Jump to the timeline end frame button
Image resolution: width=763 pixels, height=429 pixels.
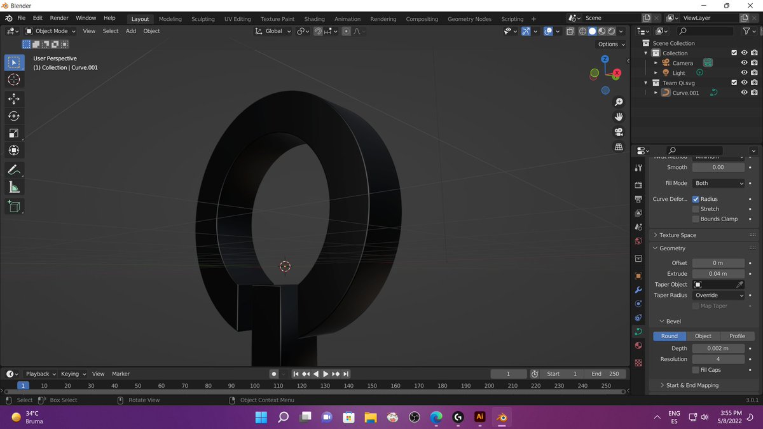(x=346, y=374)
